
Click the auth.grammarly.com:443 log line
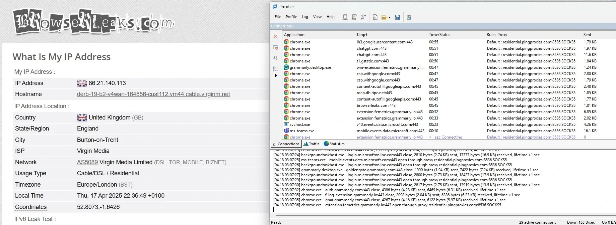pyautogui.click(x=389, y=190)
